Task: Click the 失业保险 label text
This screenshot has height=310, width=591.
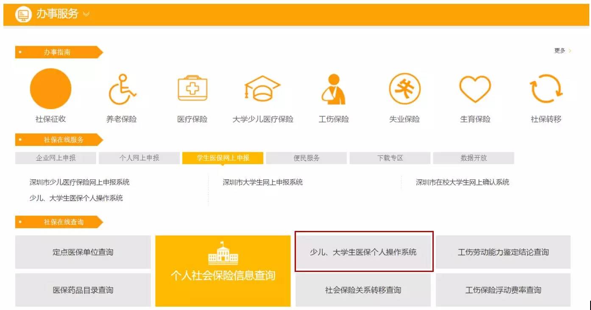Action: [x=404, y=119]
